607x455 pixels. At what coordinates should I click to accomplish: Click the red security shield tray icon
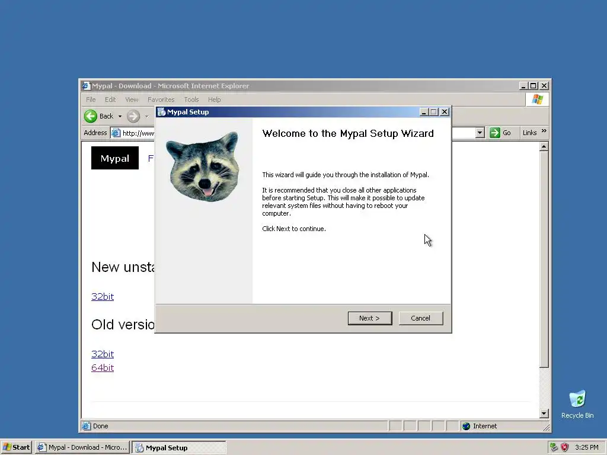click(564, 447)
